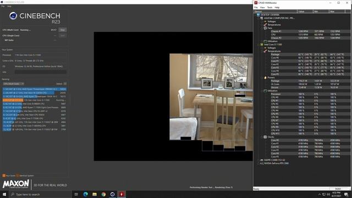This screenshot has width=352, height=198.
Task: Click the taskbar clock showing date and time
Action: pyautogui.click(x=336, y=194)
